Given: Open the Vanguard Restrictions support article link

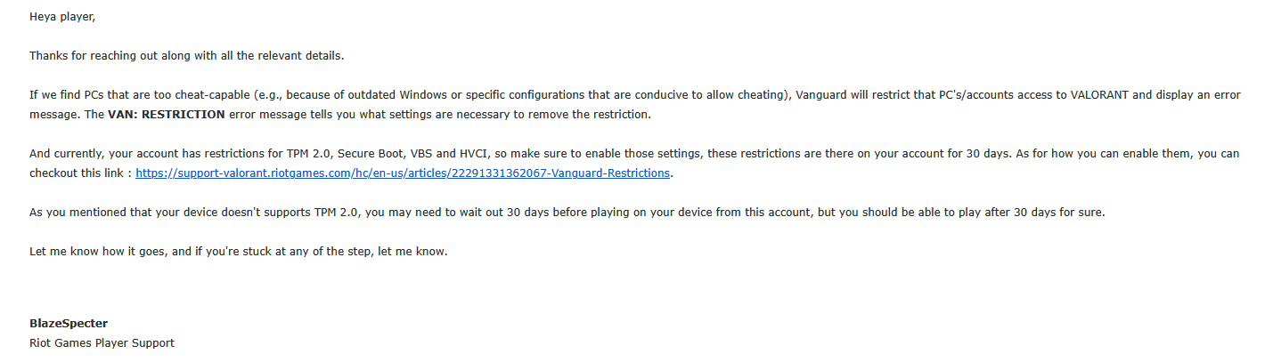Looking at the screenshot, I should [403, 173].
